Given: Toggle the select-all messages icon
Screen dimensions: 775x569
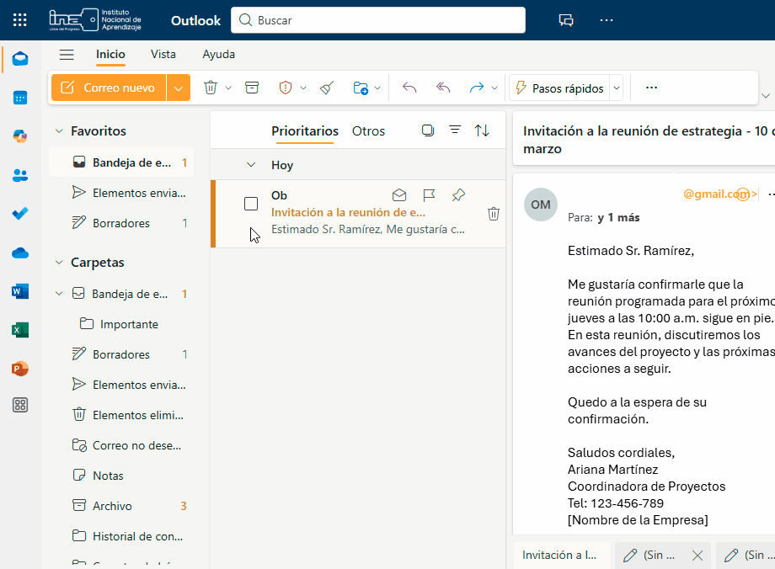Looking at the screenshot, I should (x=428, y=130).
